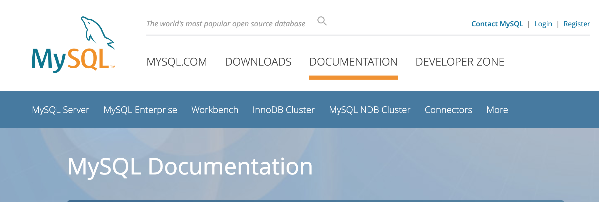599x202 pixels.
Task: Open the Login link
Action: (x=543, y=24)
